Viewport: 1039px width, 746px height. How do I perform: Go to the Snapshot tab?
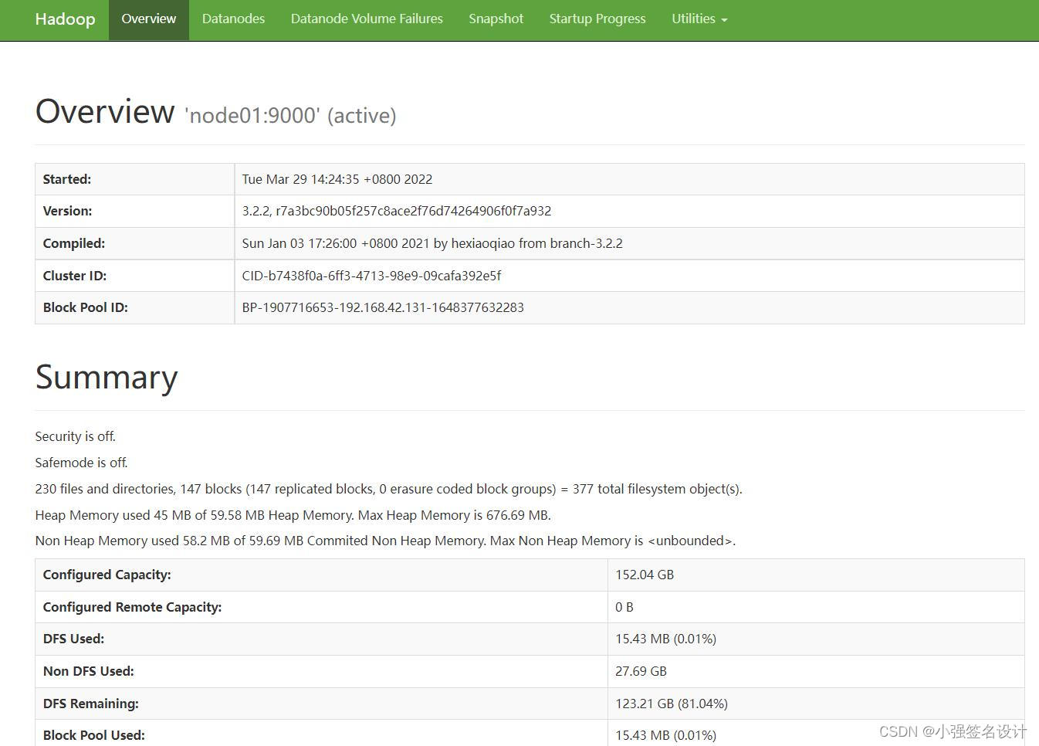(496, 19)
